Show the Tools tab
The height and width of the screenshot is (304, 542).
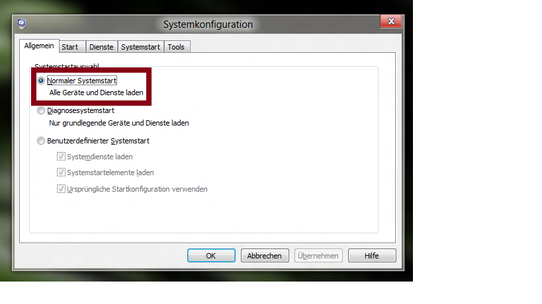coord(176,47)
